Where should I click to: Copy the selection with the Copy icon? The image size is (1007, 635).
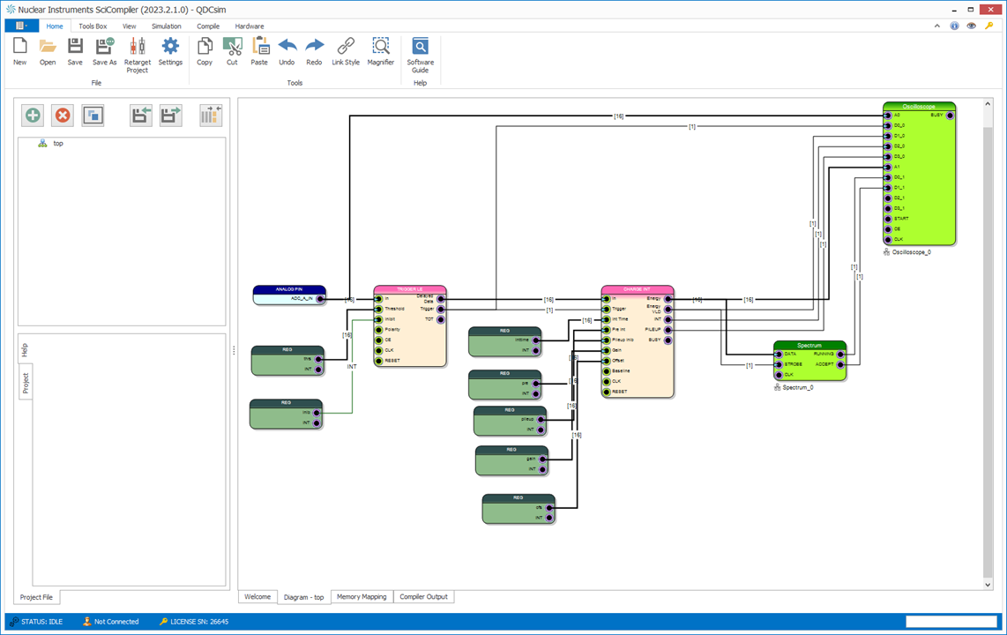click(205, 51)
